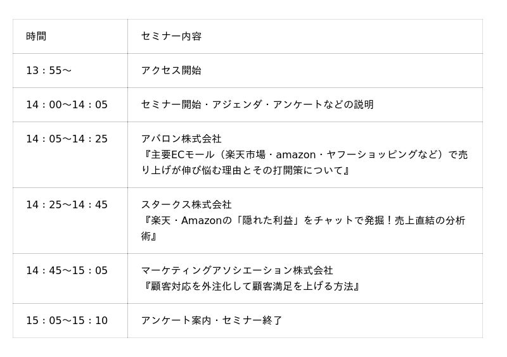The image size is (507, 357).
Task: Click the 売上直結の分析 phrase
Action: (430, 220)
